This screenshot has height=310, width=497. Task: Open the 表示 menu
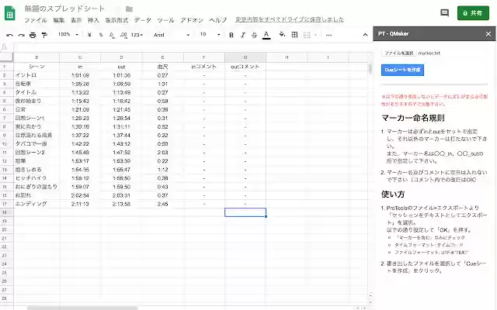(76, 20)
